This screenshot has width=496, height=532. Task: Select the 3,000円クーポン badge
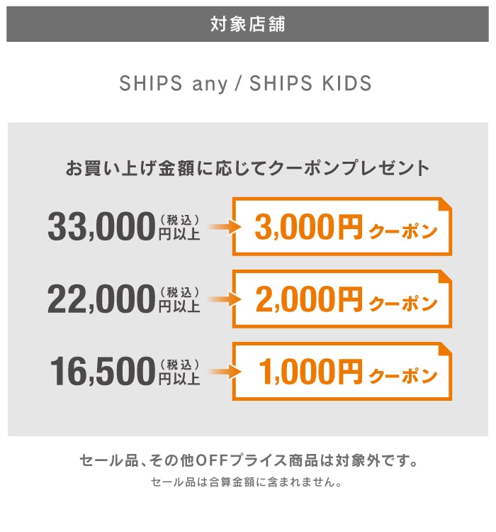coord(342,227)
